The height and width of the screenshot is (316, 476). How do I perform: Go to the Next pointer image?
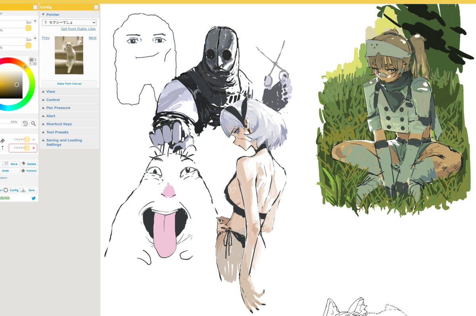(92, 38)
